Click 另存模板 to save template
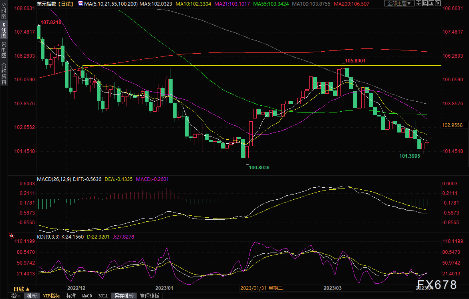This screenshot has width=469, height=299. click(x=124, y=296)
